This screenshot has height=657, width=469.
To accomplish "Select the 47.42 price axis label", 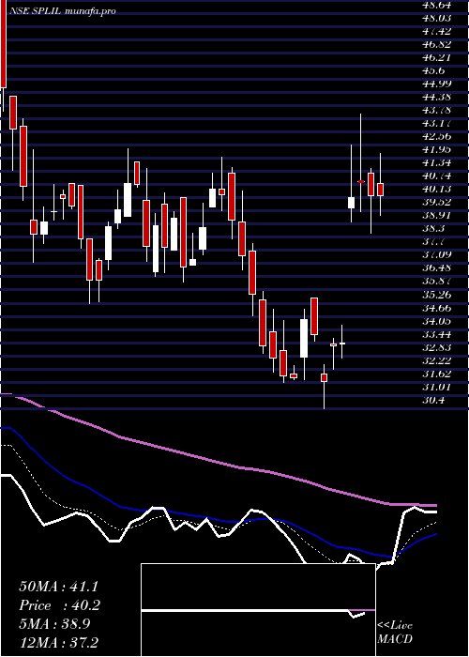I will coord(438,31).
